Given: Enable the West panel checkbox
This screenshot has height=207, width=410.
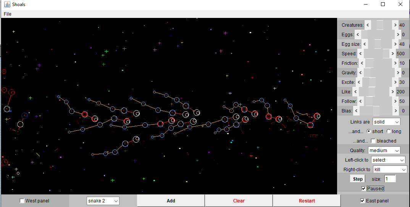Looking at the screenshot, I should tap(22, 201).
